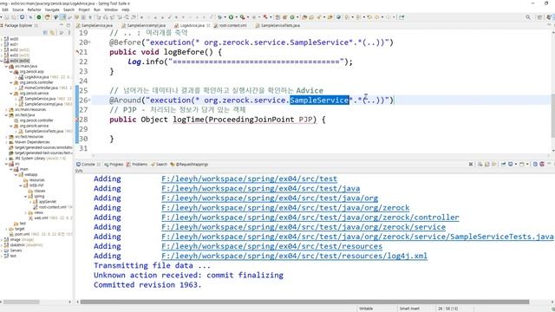555x312 pixels.
Task: Click the Pin Console icon
Action: click(x=503, y=164)
